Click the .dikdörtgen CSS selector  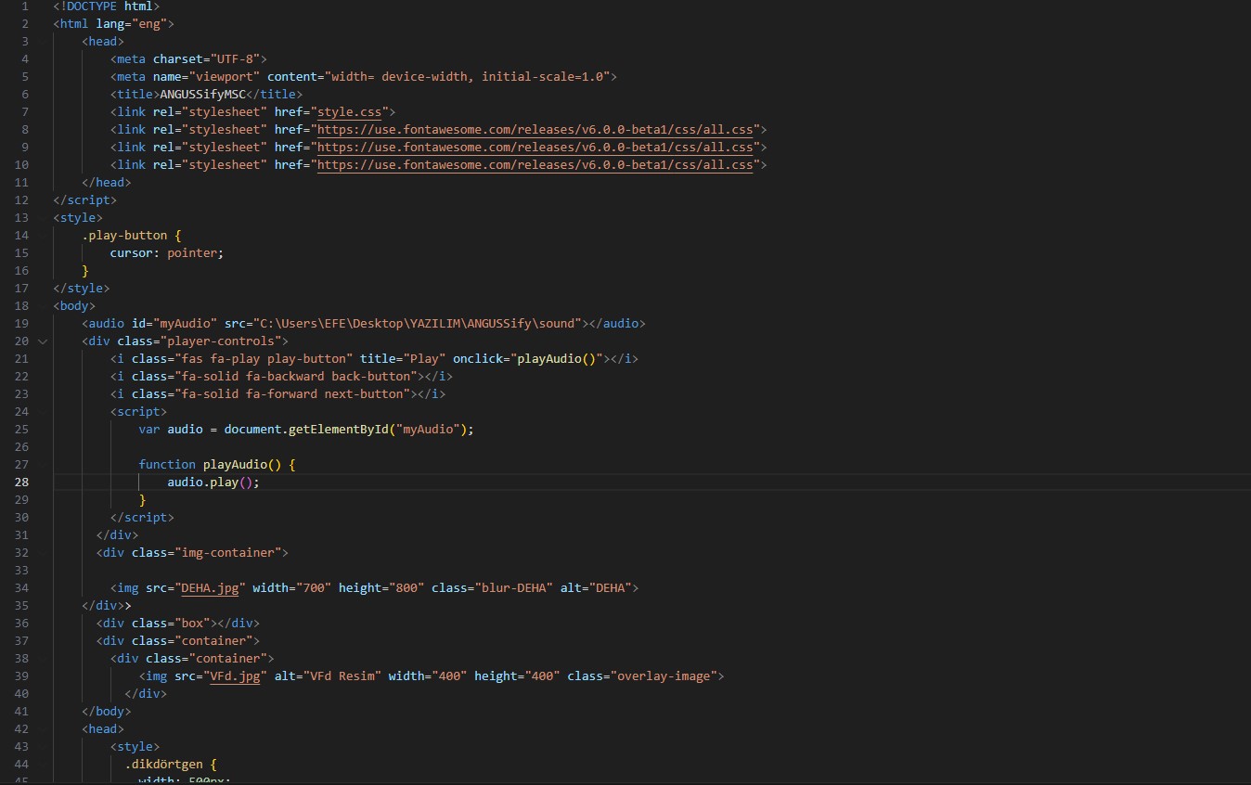171,765
